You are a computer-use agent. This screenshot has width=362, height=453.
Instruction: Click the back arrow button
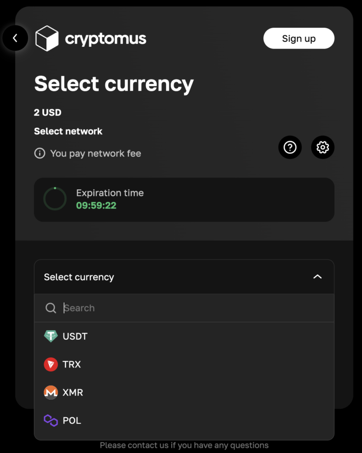point(15,38)
